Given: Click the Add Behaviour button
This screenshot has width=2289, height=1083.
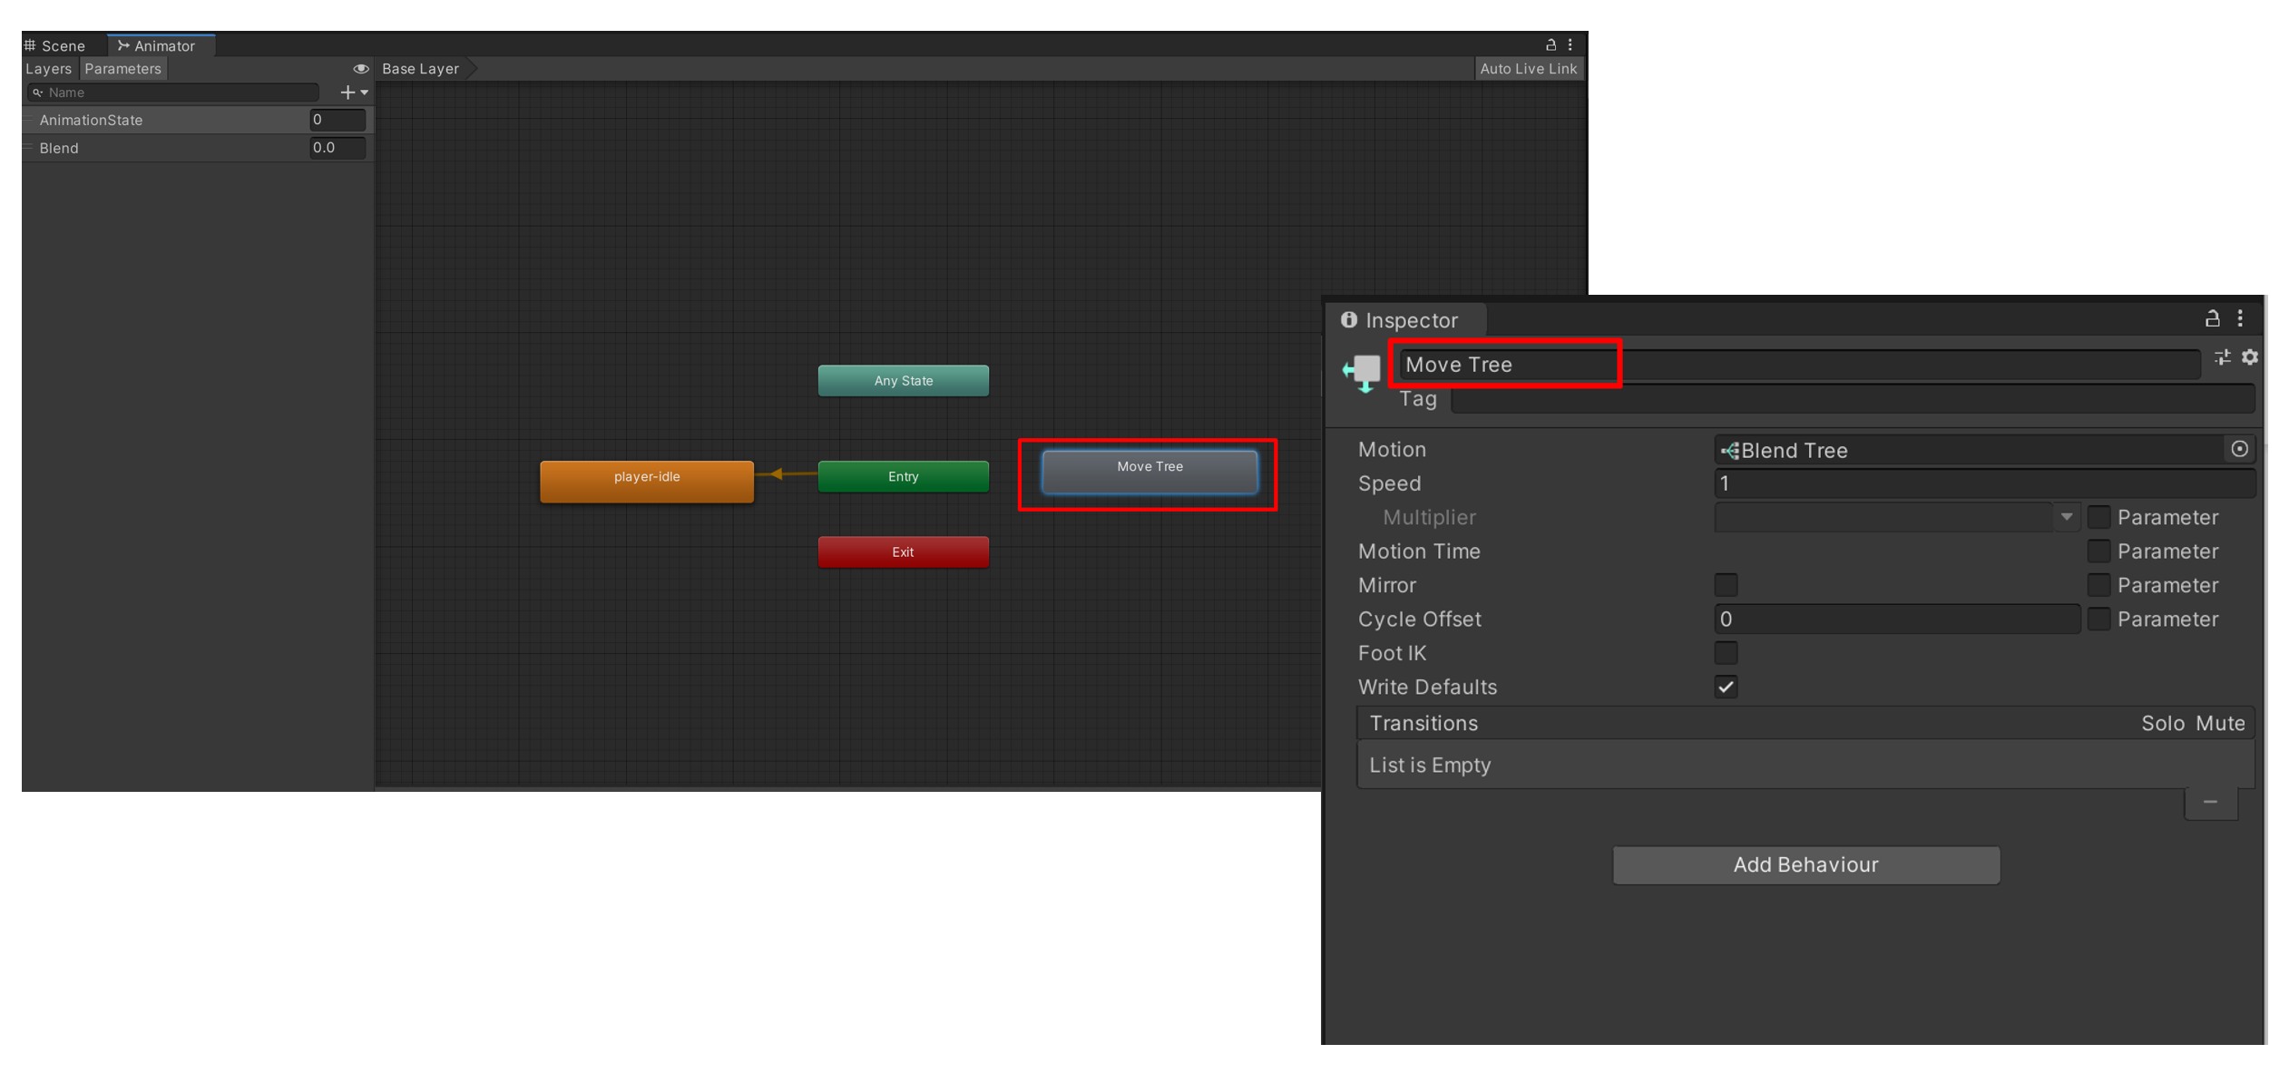Looking at the screenshot, I should click(x=1805, y=864).
